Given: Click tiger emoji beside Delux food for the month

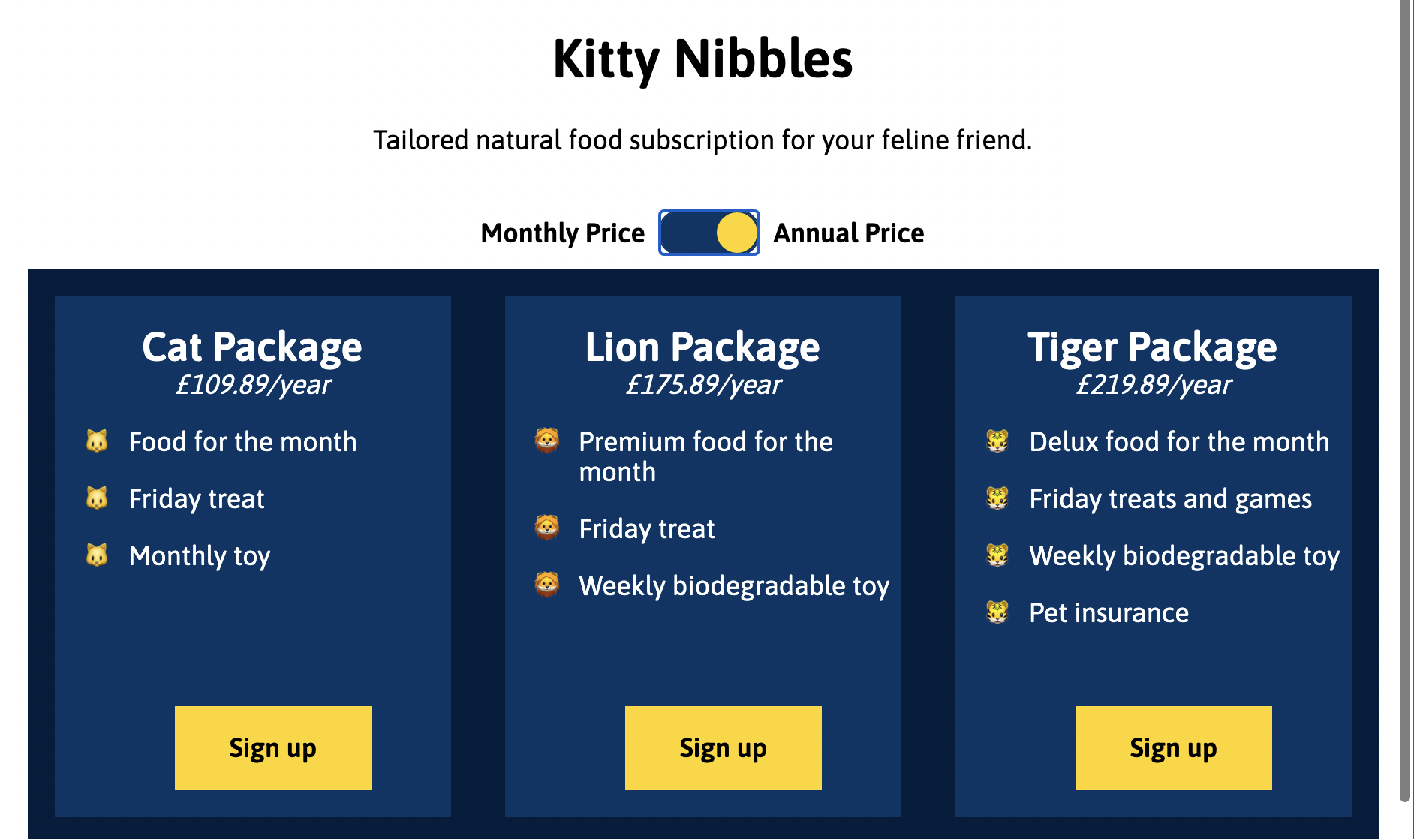Looking at the screenshot, I should coord(997,441).
